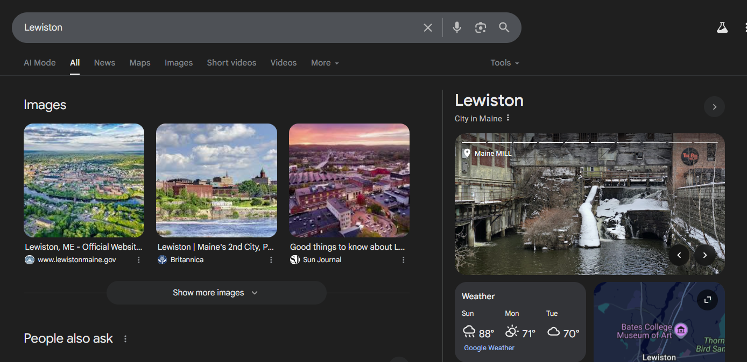
Task: Switch to AI Mode tab
Action: (x=40, y=63)
